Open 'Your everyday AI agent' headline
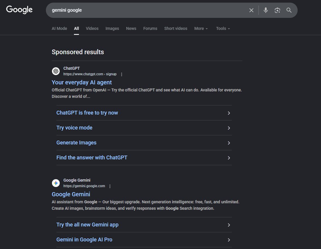Screen dimensions: 321x249 [82, 82]
